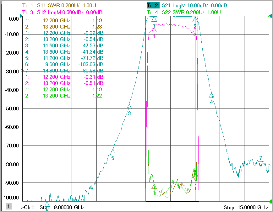
Task: Click the channel 1 window number box
Action: [8, 206]
